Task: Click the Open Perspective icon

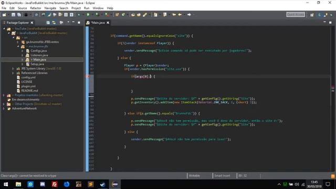Action: (x=312, y=15)
